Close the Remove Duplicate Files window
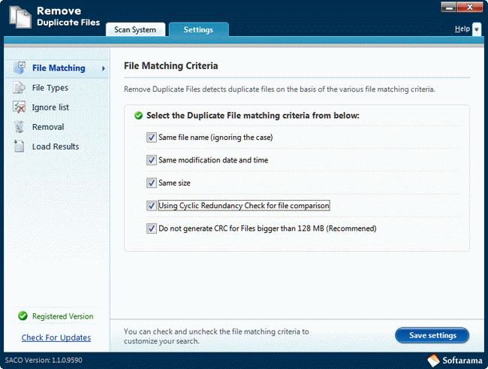 470,8
